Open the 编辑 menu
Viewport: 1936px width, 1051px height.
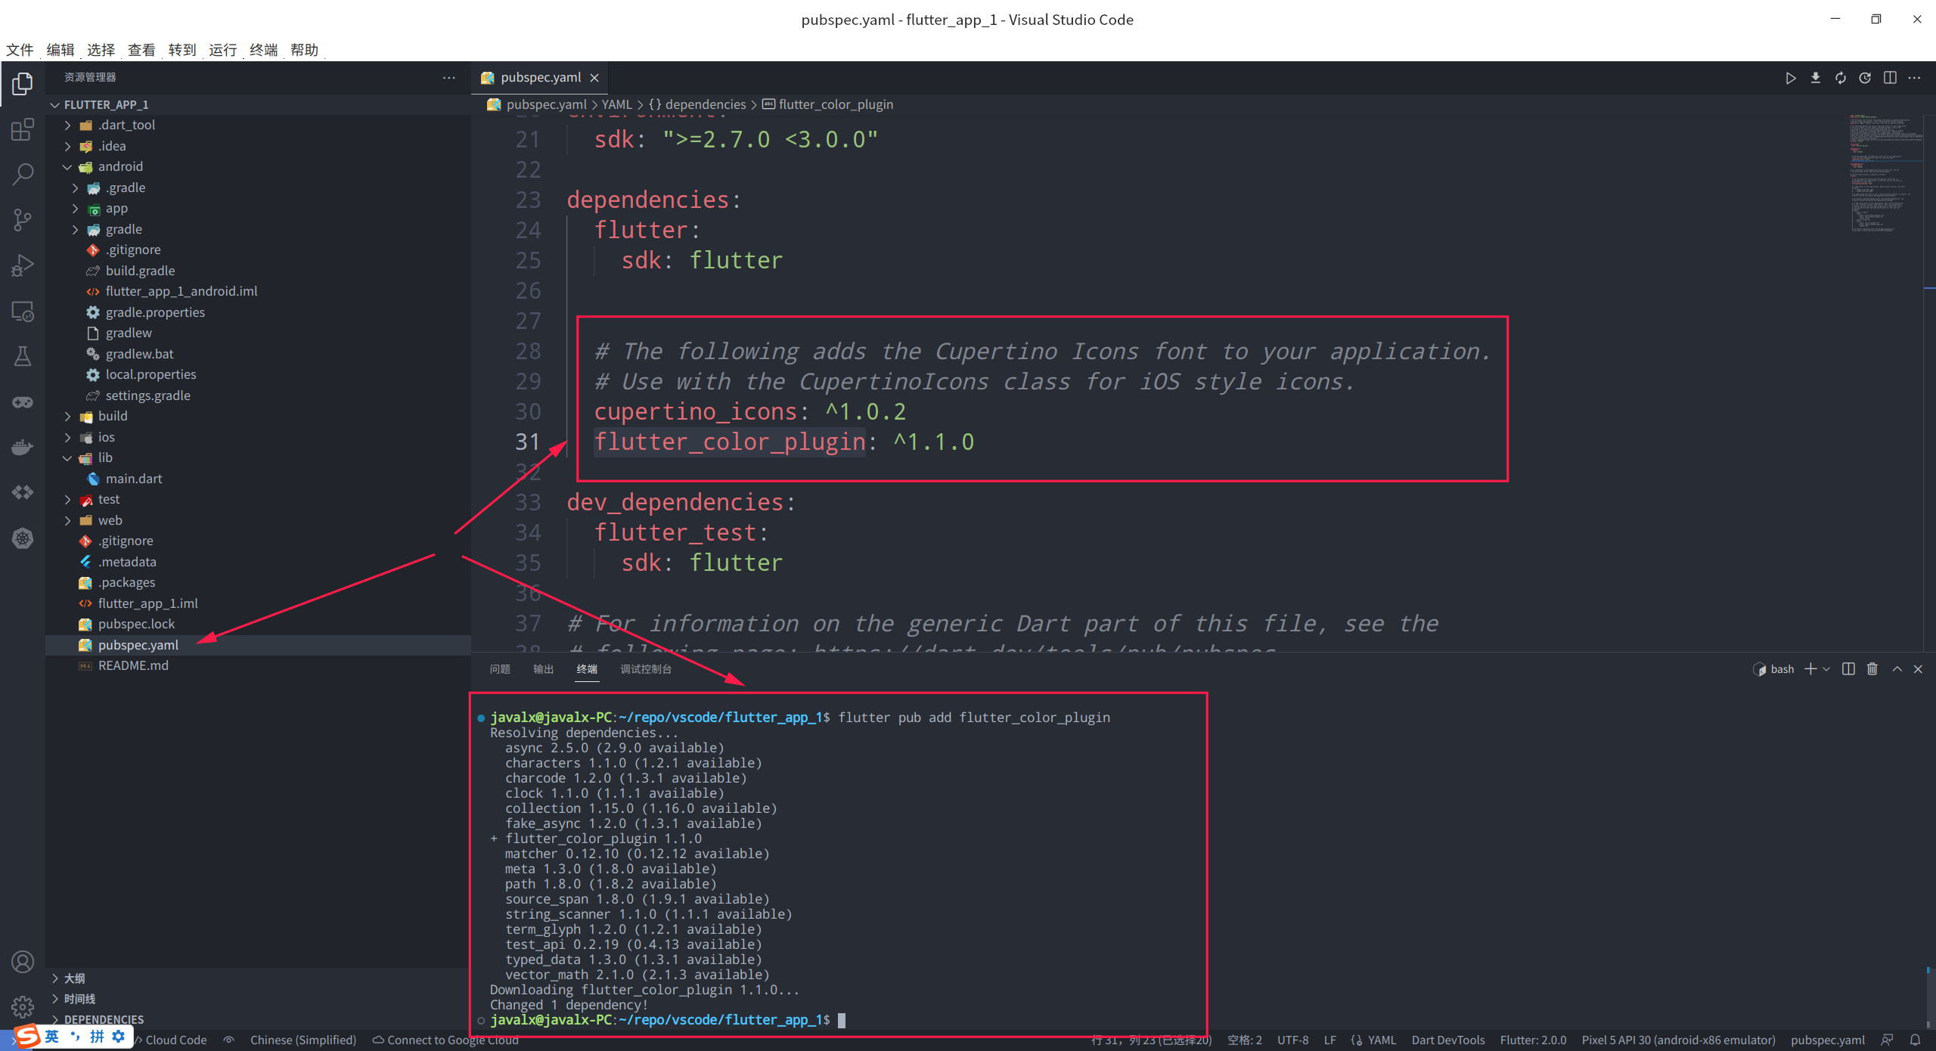coord(60,50)
